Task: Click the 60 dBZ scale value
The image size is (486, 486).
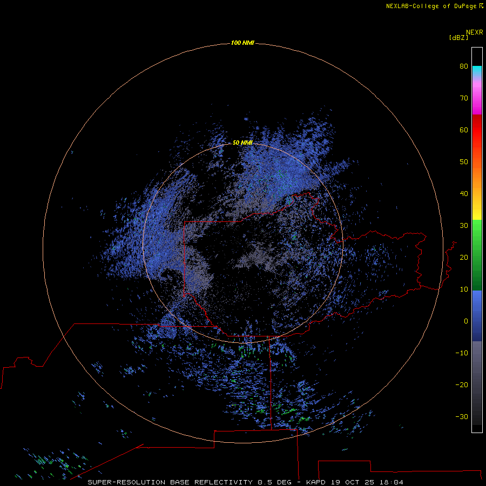Action: (x=464, y=130)
